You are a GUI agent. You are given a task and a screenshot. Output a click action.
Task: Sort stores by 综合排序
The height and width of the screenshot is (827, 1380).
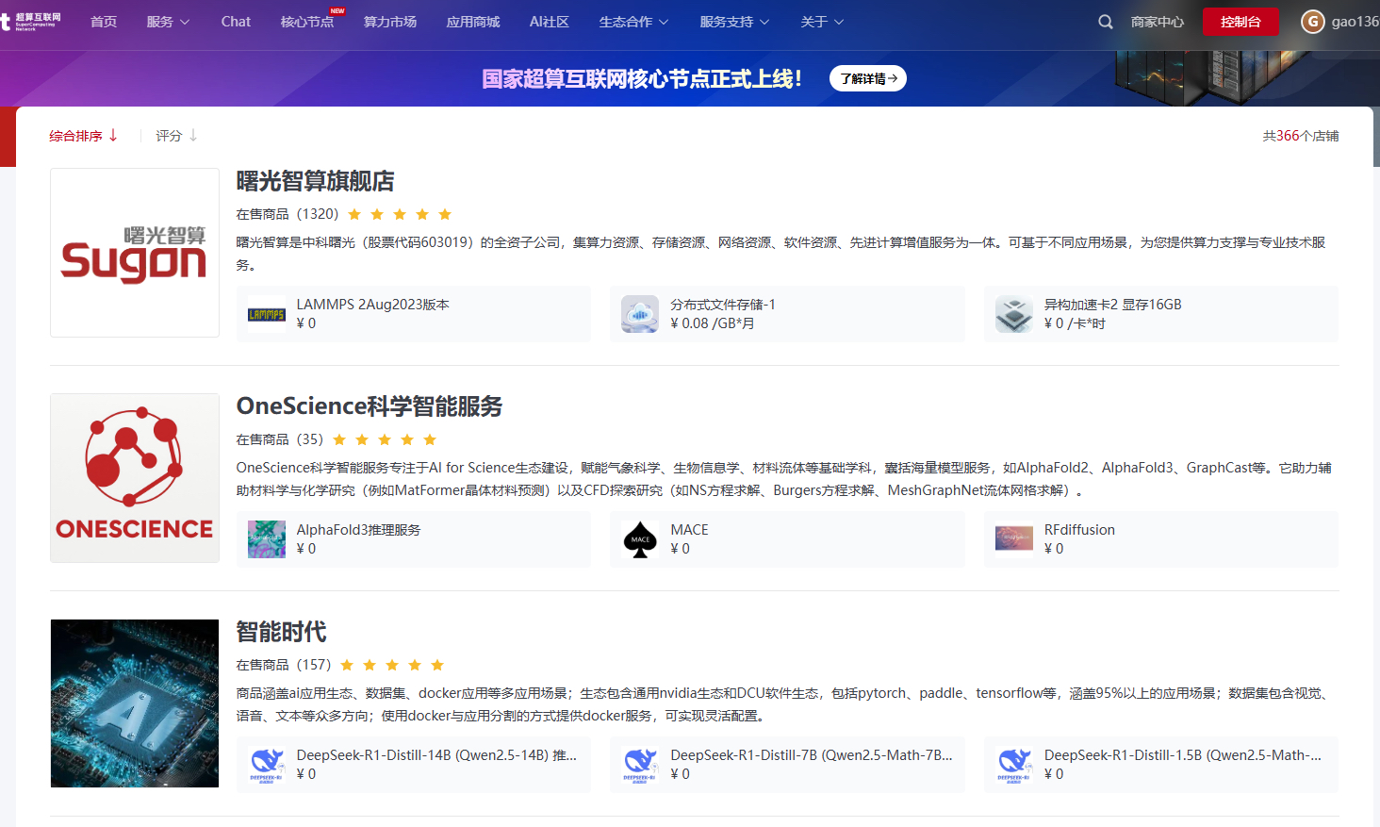[x=84, y=136]
